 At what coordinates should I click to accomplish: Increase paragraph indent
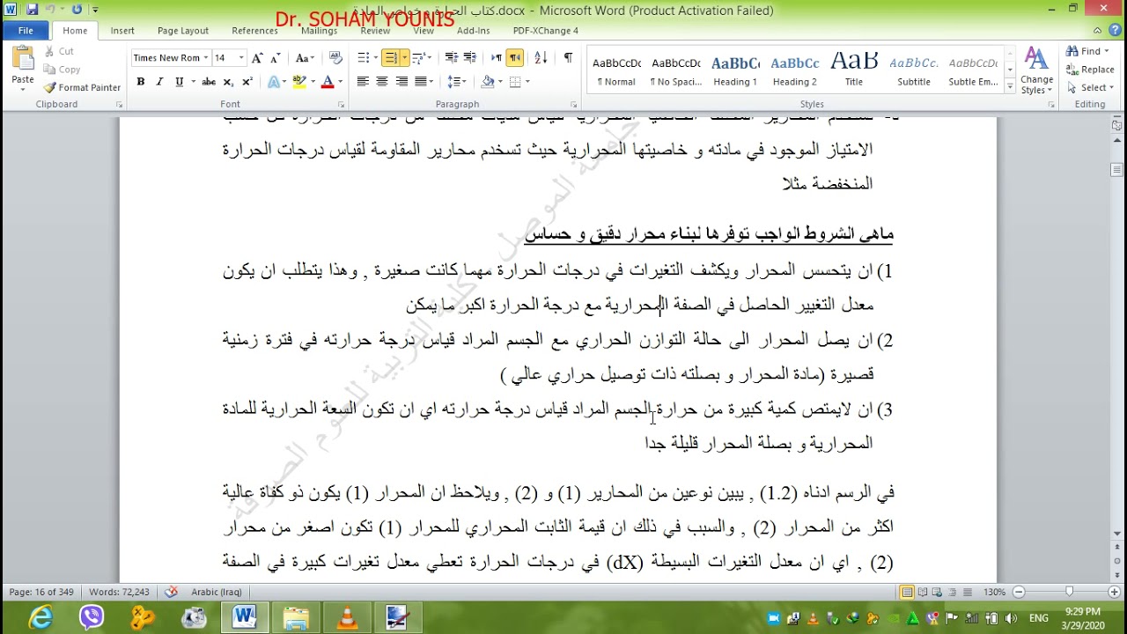pyautogui.click(x=470, y=58)
